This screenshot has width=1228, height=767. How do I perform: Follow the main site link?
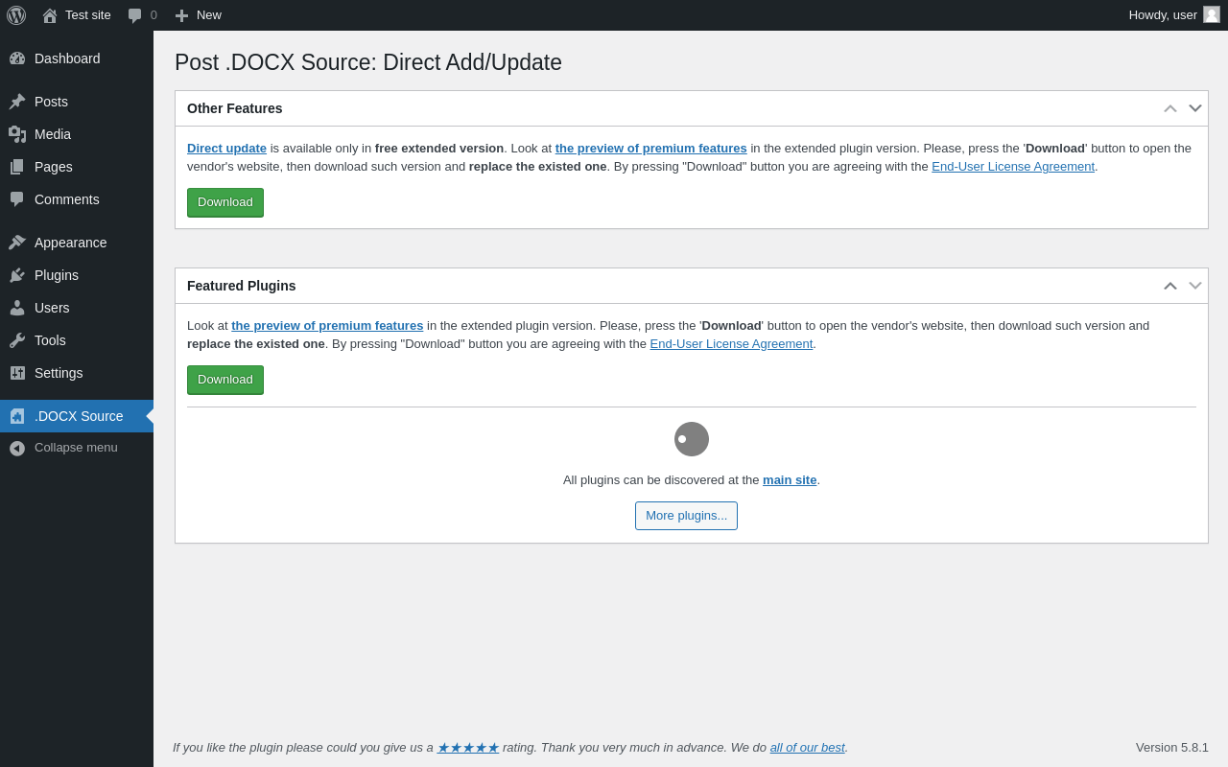click(790, 480)
